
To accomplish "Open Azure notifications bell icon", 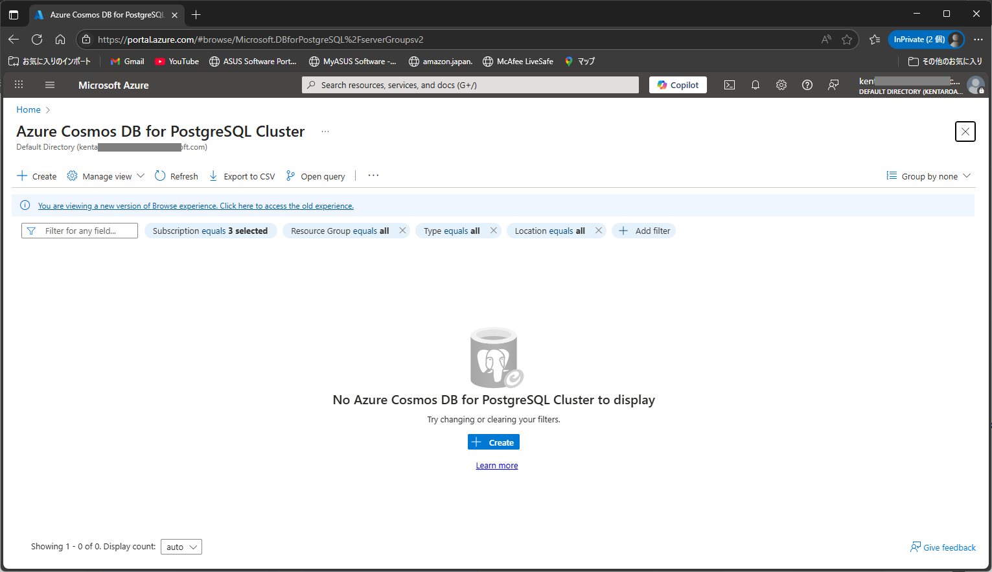I will point(755,85).
